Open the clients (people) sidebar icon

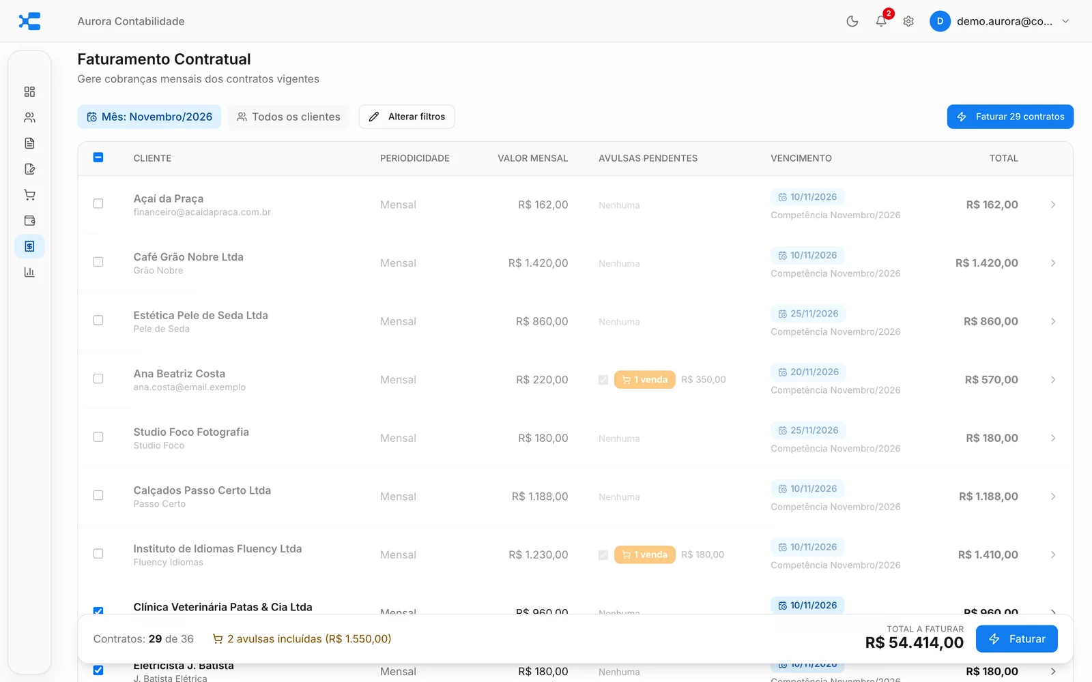[x=29, y=117]
